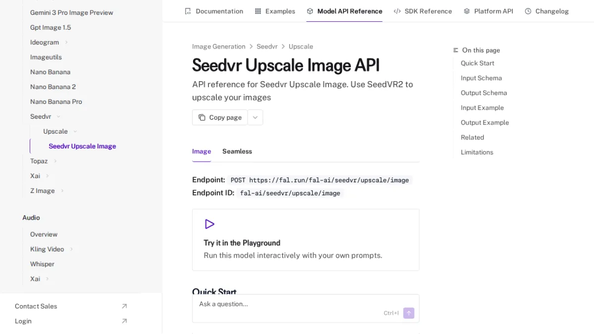Open Gpt Image 1.5 sidebar item
The height and width of the screenshot is (334, 594).
click(x=50, y=28)
